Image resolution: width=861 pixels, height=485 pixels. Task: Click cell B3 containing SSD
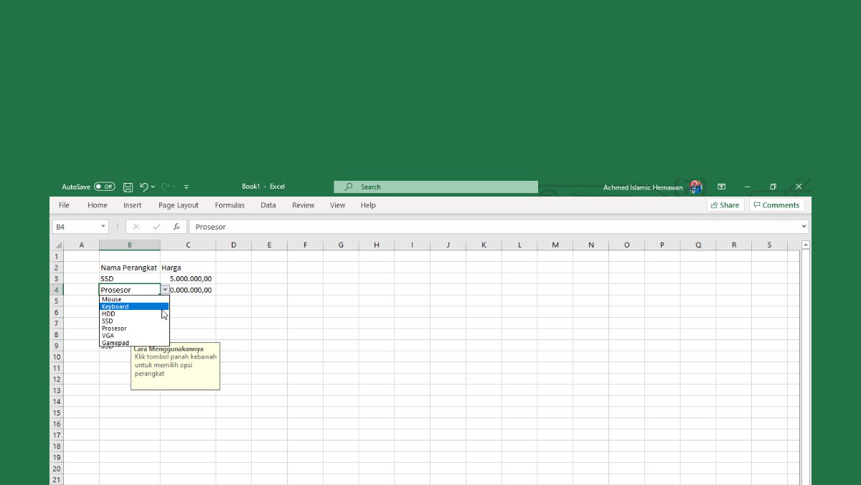click(x=130, y=278)
